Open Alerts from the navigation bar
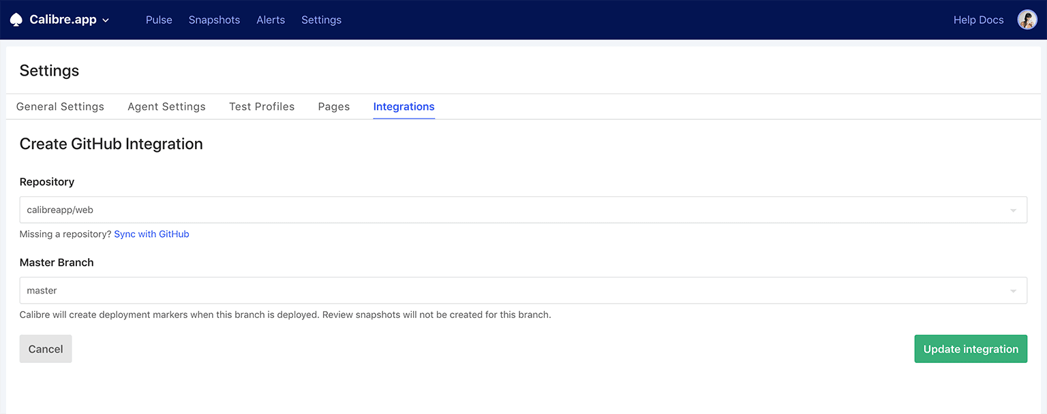The image size is (1047, 414). coord(271,20)
